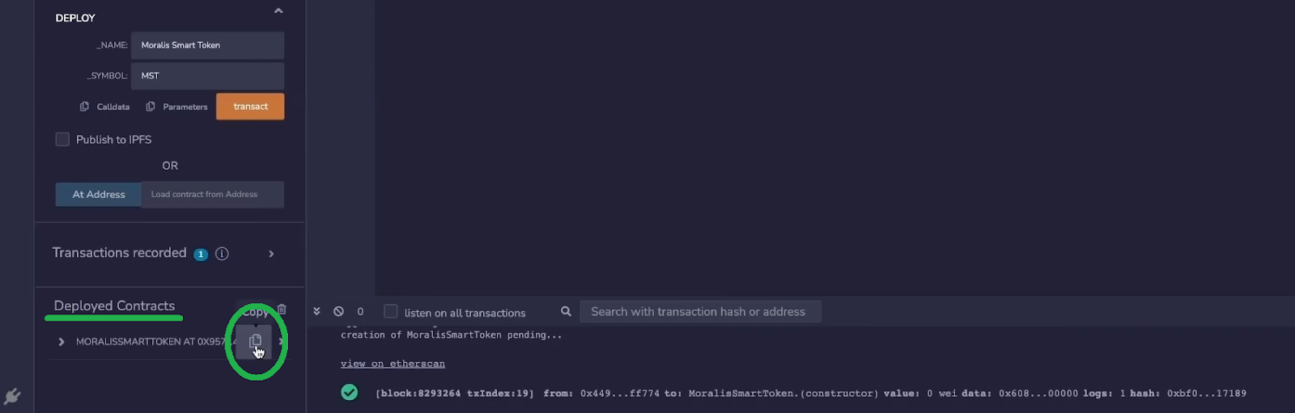Delete all deployed contracts with trash icon
The height and width of the screenshot is (413, 1295).
(x=282, y=310)
